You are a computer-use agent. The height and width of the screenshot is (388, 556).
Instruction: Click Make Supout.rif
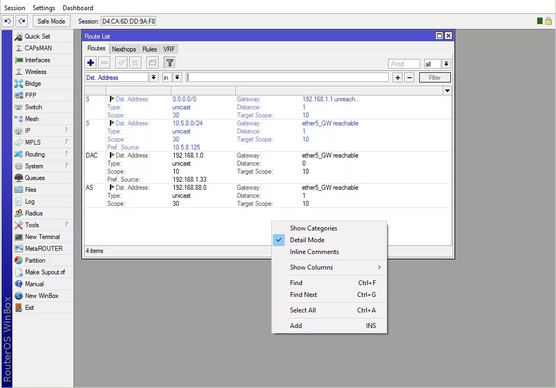pyautogui.click(x=45, y=272)
